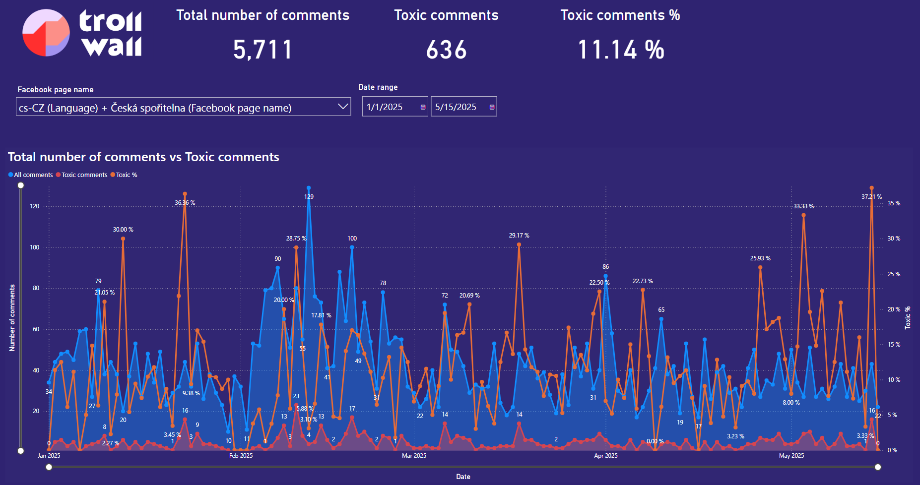
Task: Select the Total number of comments card 5,711
Action: 263,50
